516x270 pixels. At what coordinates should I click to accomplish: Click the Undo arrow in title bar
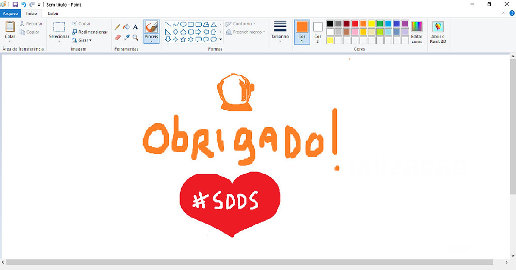point(24,5)
